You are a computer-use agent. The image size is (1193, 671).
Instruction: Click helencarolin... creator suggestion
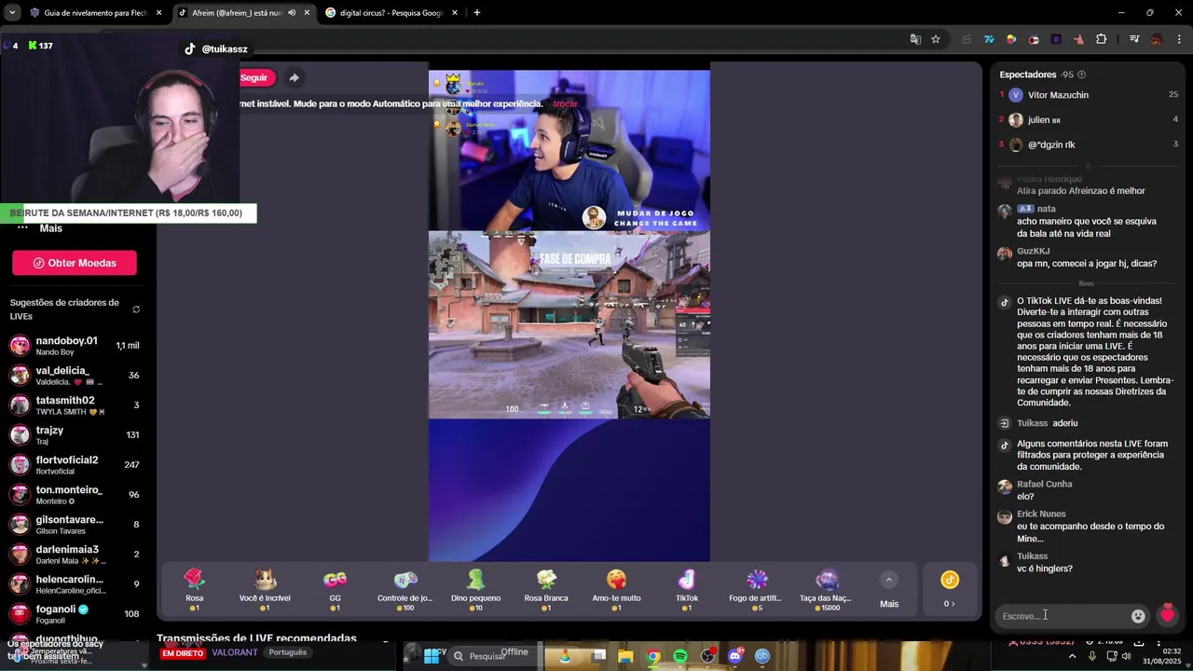(x=75, y=583)
